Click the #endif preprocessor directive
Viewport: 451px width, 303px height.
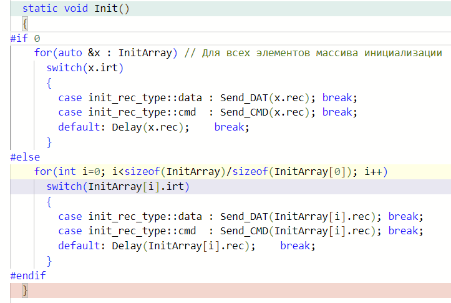[x=28, y=275]
